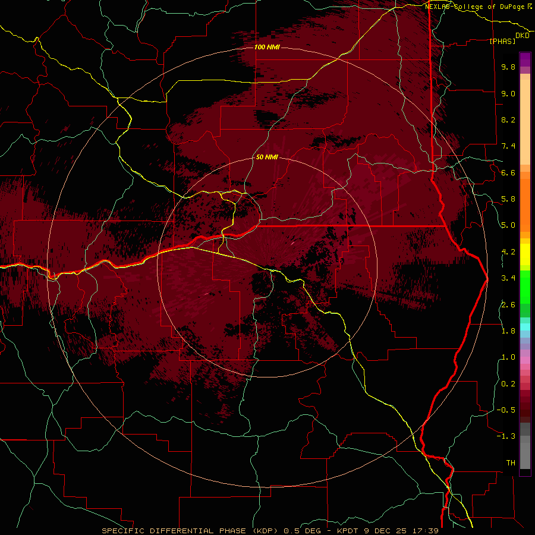The height and width of the screenshot is (535, 535).
Task: Click the arrow icon after the DuPage credit
Action: pyautogui.click(x=529, y=7)
